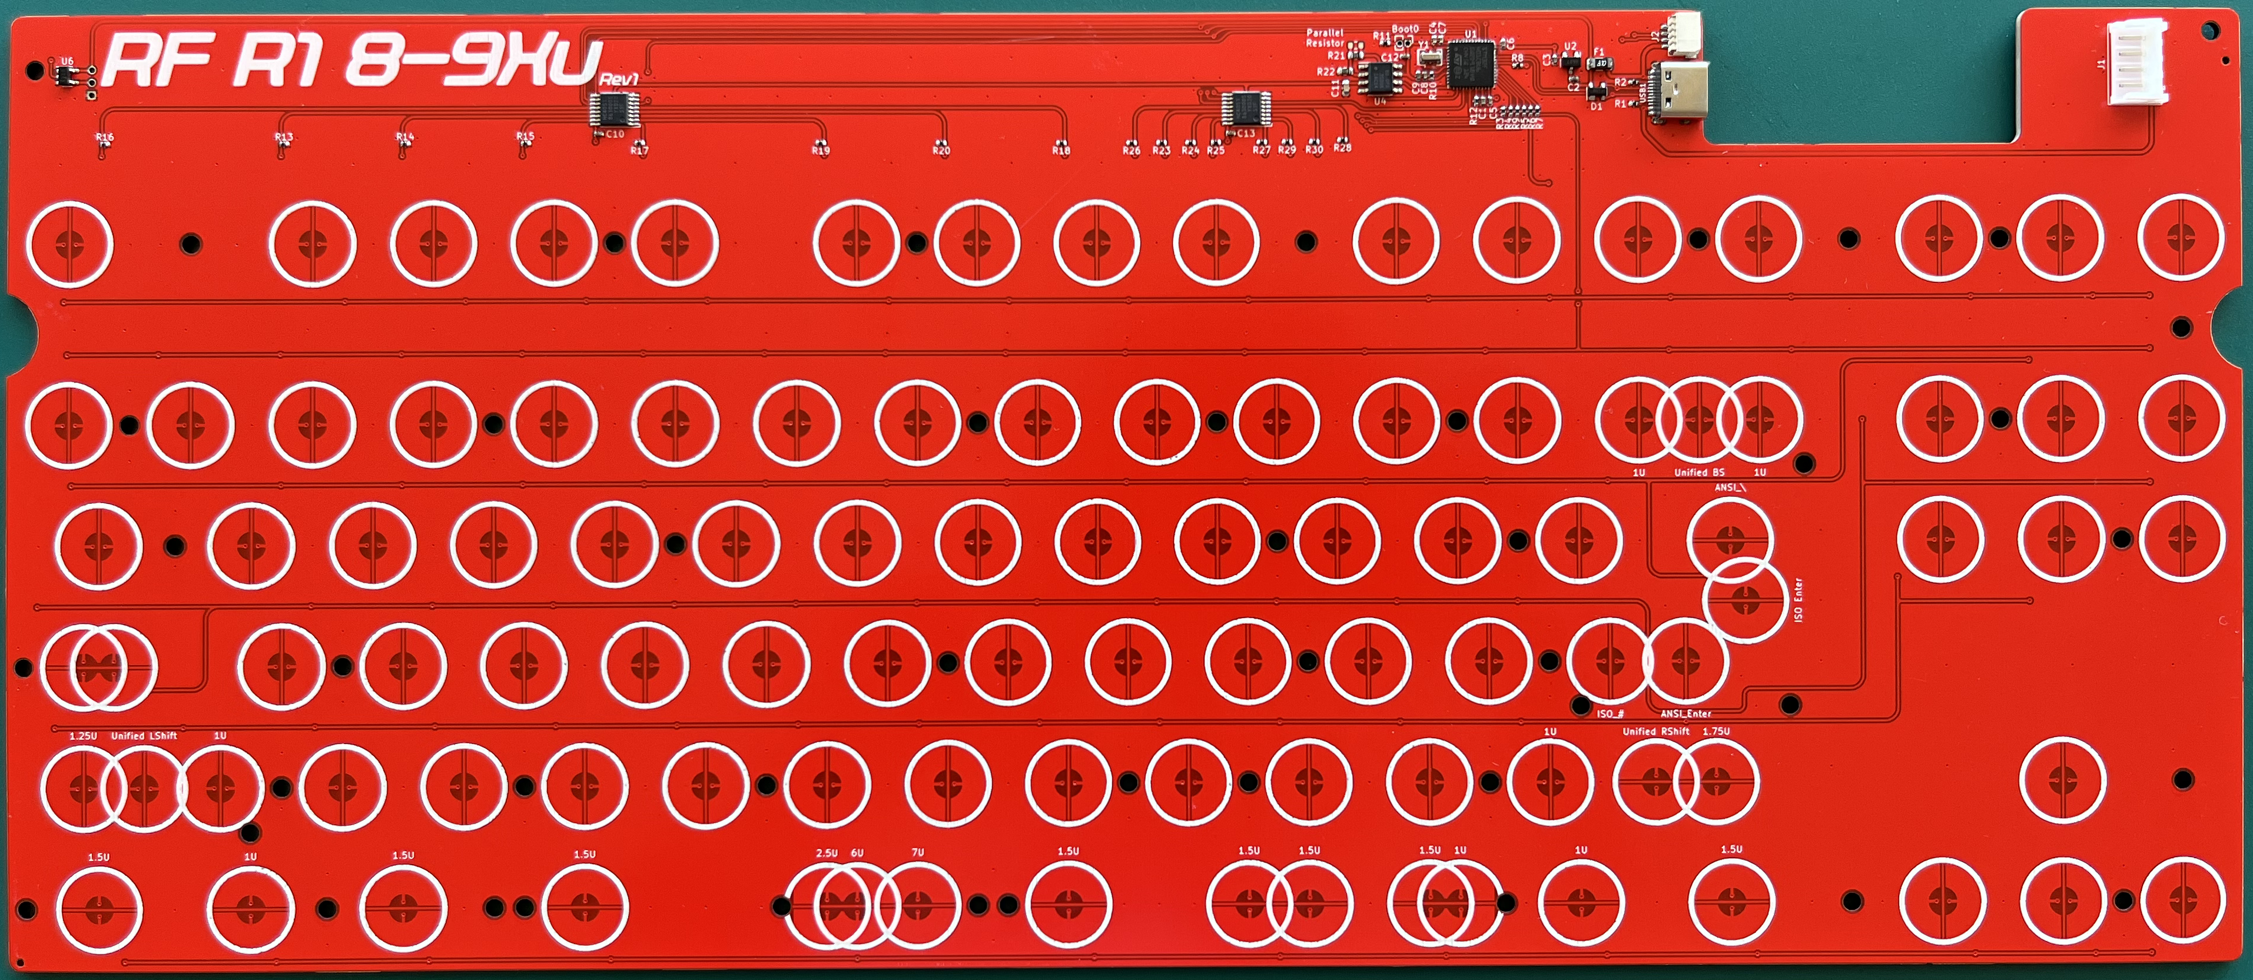The height and width of the screenshot is (980, 2253).
Task: Select the "ANSI_\" key label
Action: click(x=1731, y=489)
